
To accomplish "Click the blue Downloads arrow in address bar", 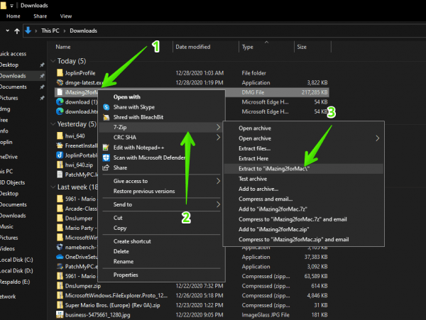I will coord(28,31).
